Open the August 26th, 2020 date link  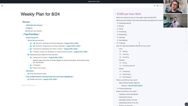[x=70, y=49]
